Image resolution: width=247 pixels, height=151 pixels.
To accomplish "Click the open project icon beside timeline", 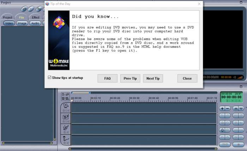I will tap(67, 94).
